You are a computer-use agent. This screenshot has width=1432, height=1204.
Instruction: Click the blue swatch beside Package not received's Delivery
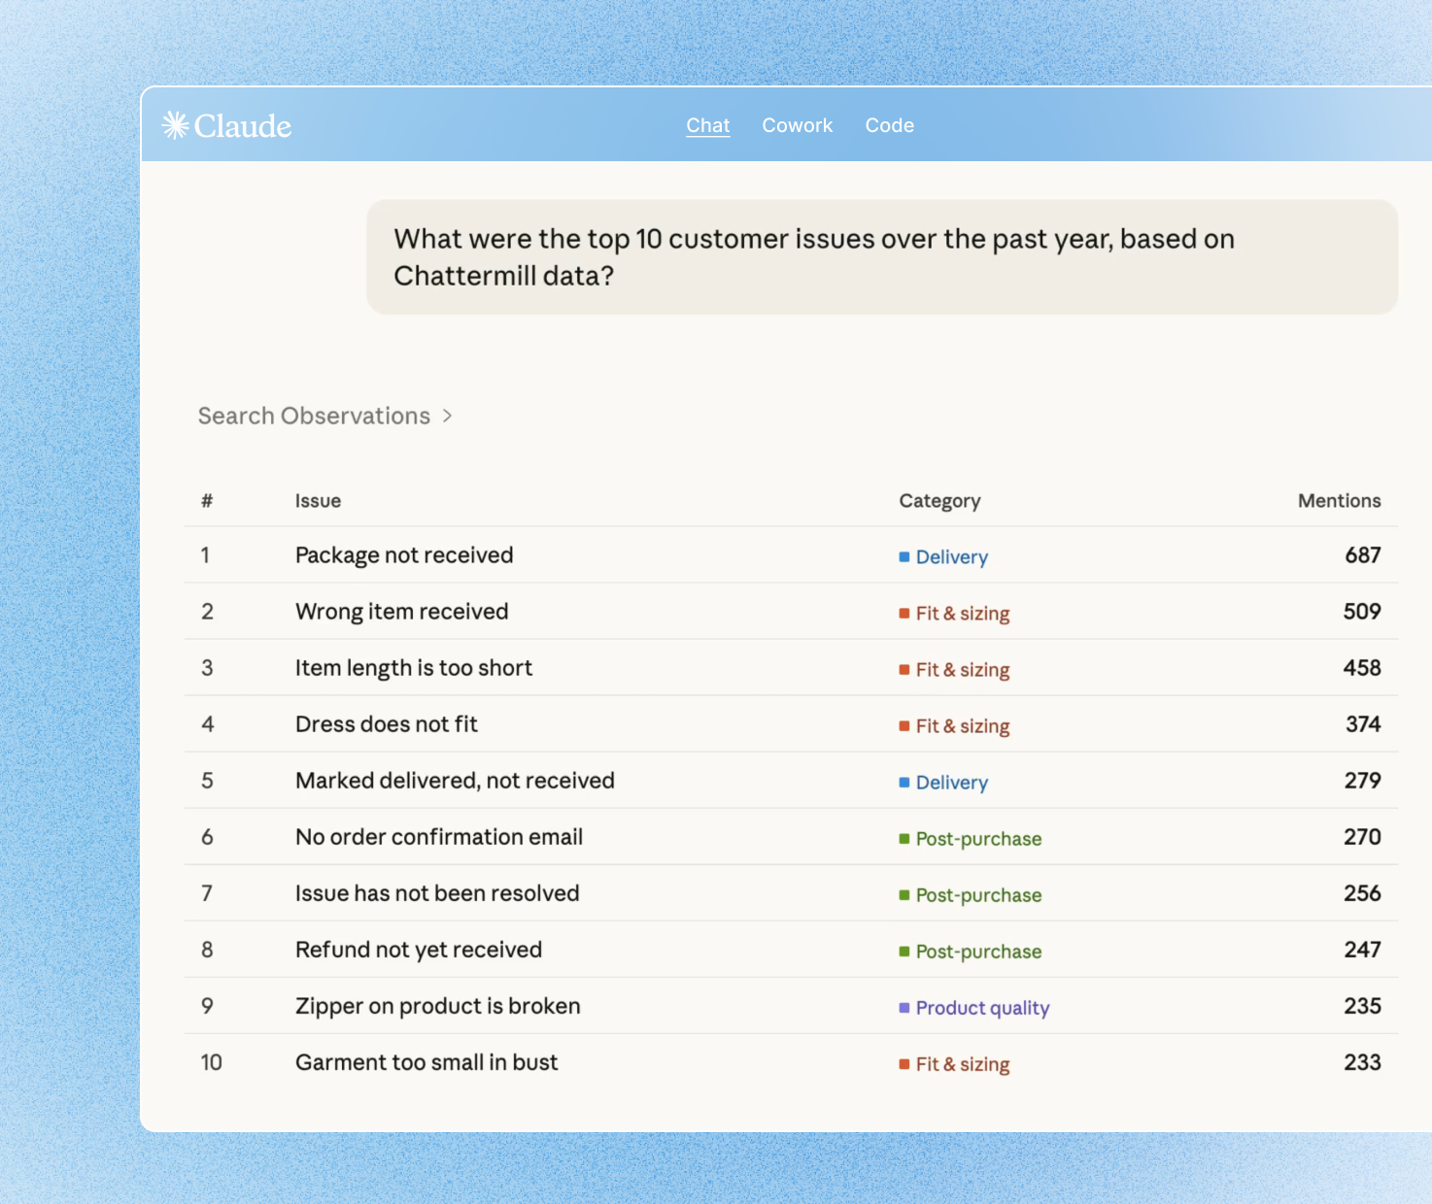904,557
